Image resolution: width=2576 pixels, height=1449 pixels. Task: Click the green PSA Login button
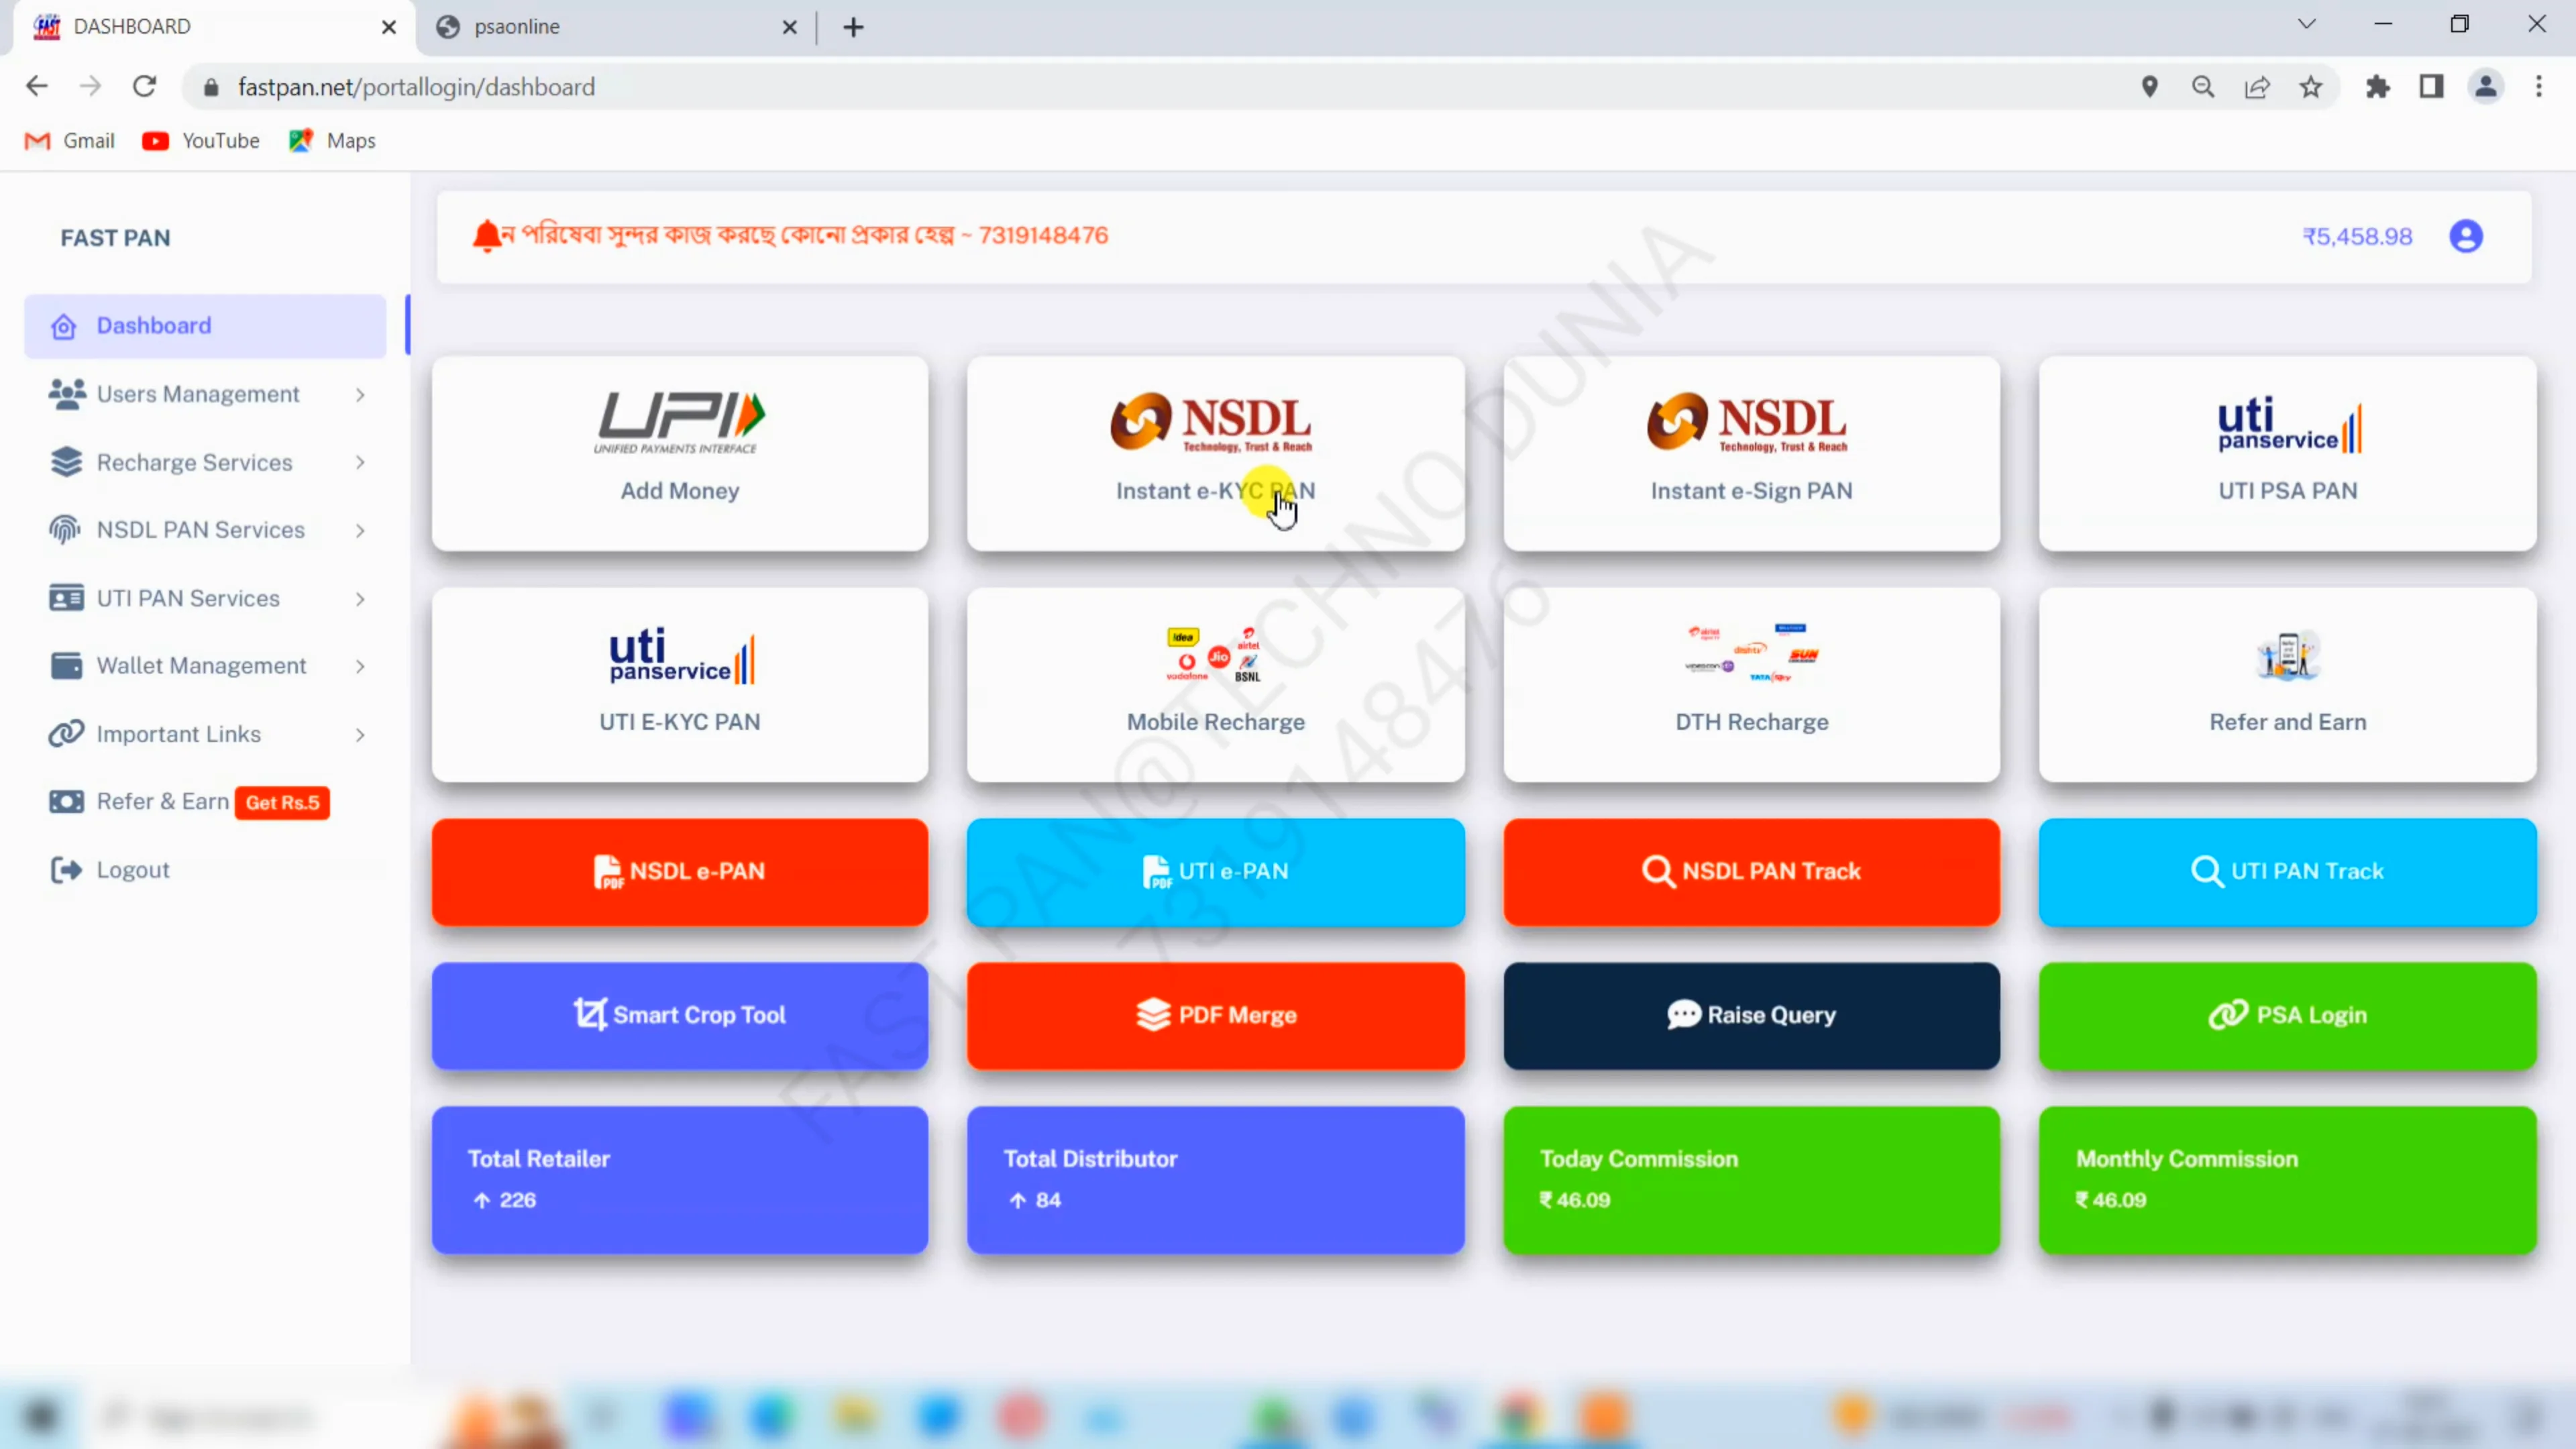pyautogui.click(x=2287, y=1015)
